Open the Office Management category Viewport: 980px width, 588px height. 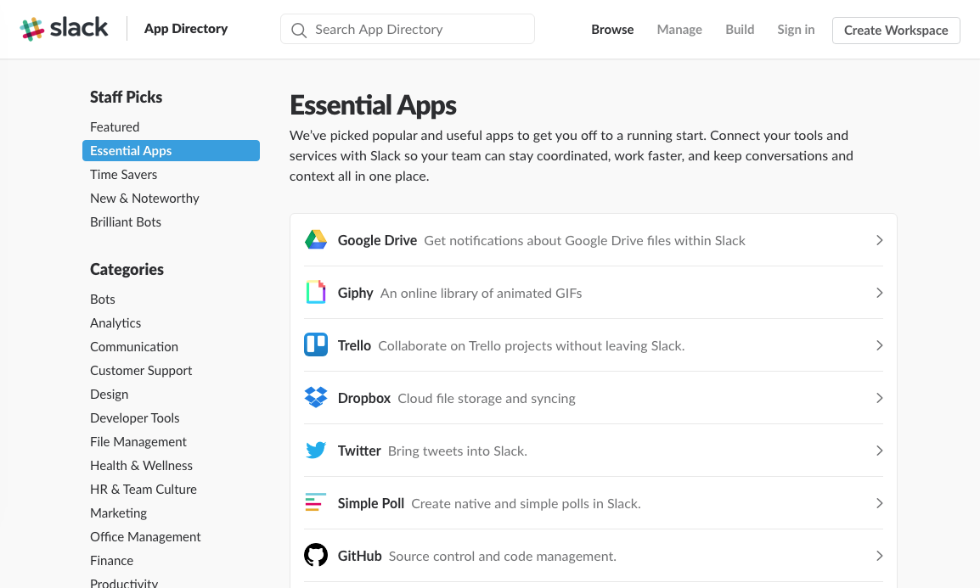pyautogui.click(x=145, y=536)
